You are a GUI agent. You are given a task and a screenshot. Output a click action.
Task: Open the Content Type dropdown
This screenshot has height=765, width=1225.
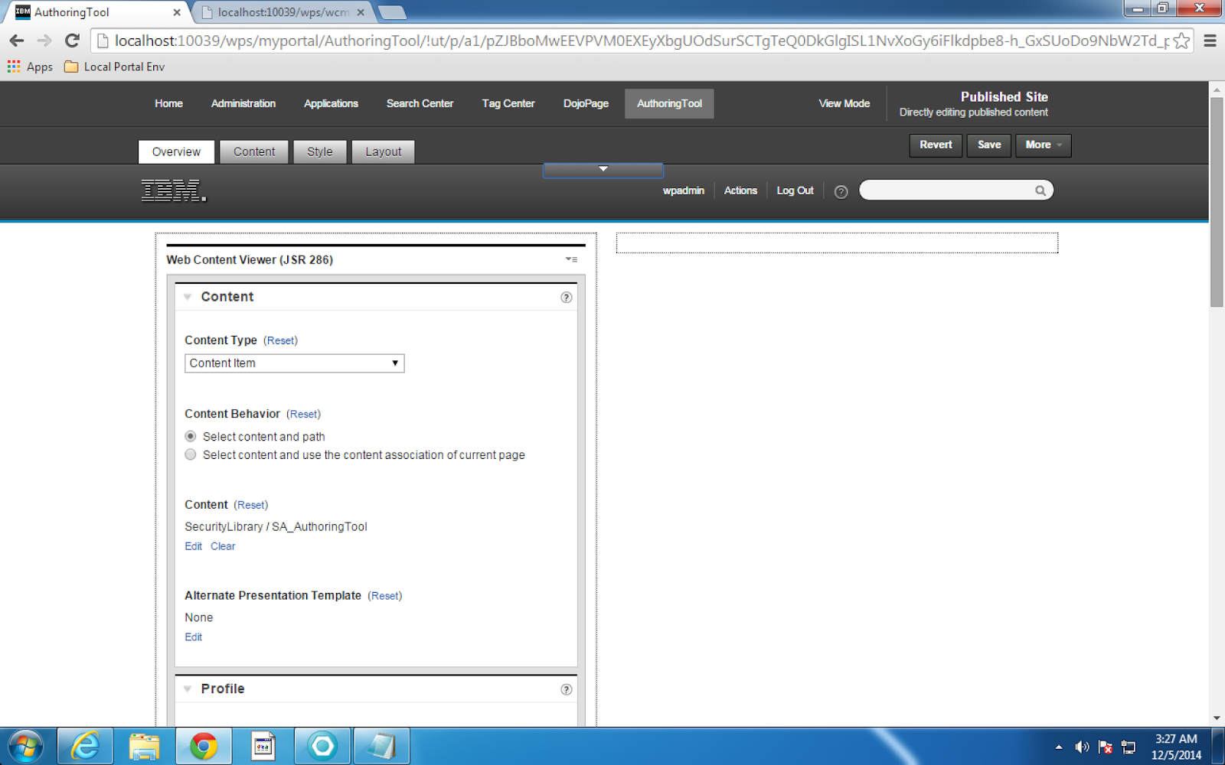pyautogui.click(x=294, y=363)
